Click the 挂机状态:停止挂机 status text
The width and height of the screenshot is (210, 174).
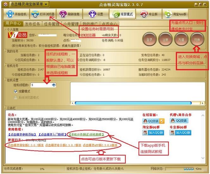79,169
